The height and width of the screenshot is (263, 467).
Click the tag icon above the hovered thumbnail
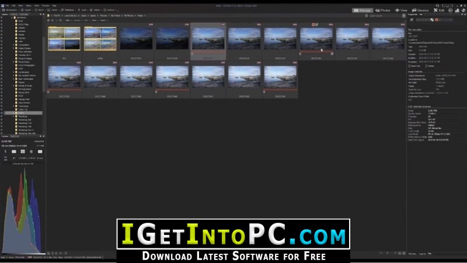(313, 24)
